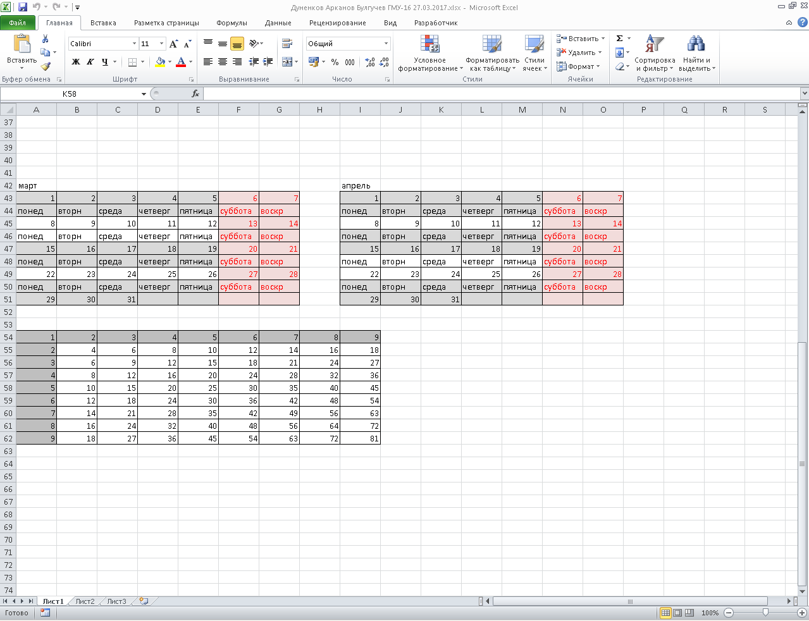The image size is (809, 621).
Task: Decrease decimal places icon
Action: point(385,62)
